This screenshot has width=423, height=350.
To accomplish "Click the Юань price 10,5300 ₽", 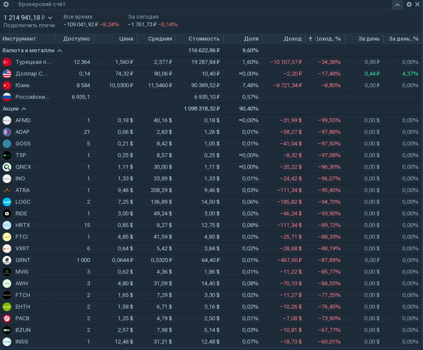I will [121, 85].
